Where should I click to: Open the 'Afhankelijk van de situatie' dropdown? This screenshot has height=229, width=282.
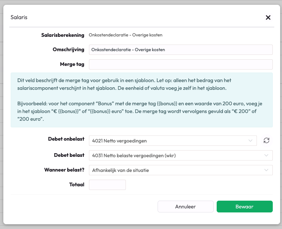pyautogui.click(x=177, y=170)
